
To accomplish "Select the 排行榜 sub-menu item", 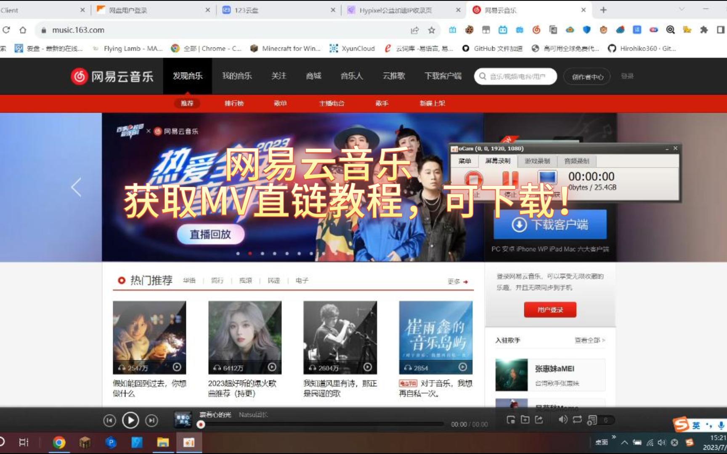I will pyautogui.click(x=234, y=103).
